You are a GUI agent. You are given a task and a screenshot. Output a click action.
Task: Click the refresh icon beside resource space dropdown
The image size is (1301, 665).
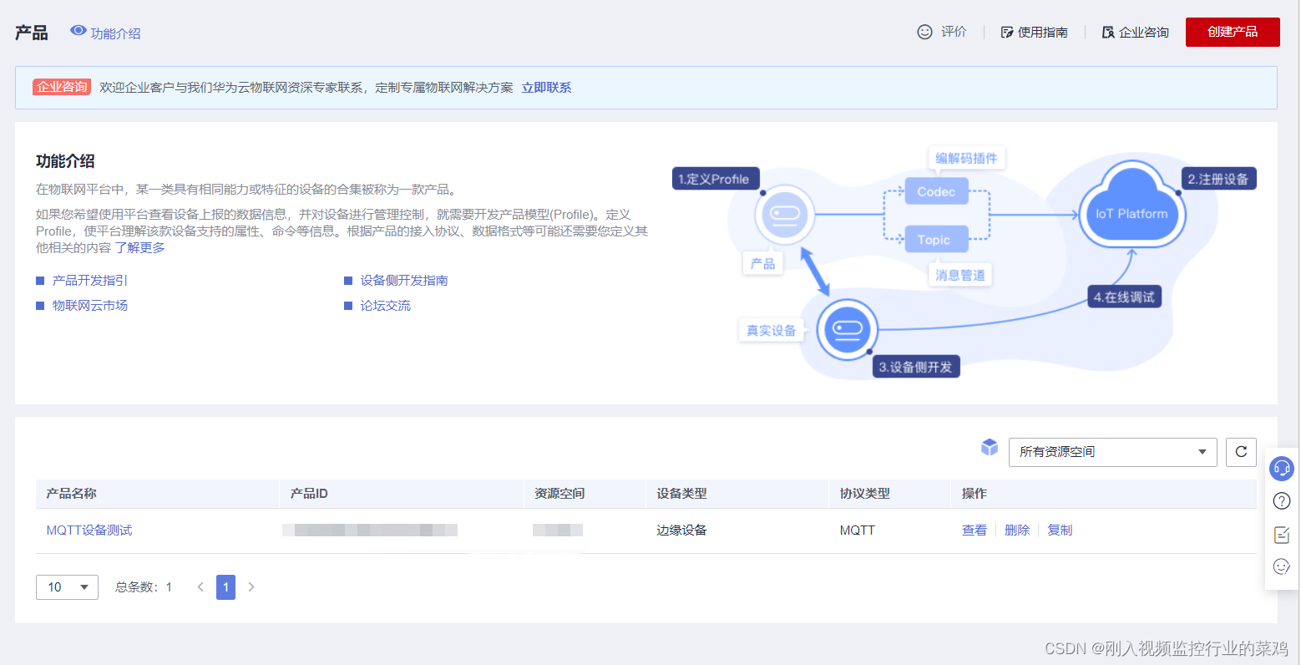point(1241,452)
